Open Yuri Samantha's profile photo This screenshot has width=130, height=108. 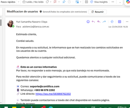11,24
